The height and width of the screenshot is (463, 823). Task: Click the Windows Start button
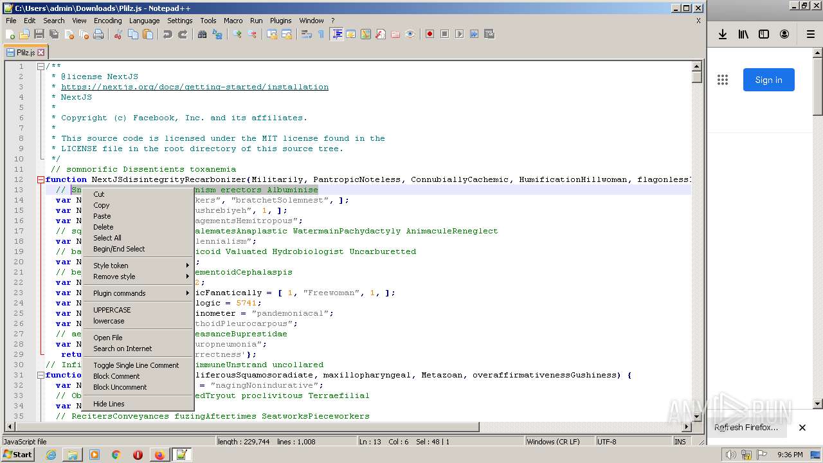pos(17,455)
